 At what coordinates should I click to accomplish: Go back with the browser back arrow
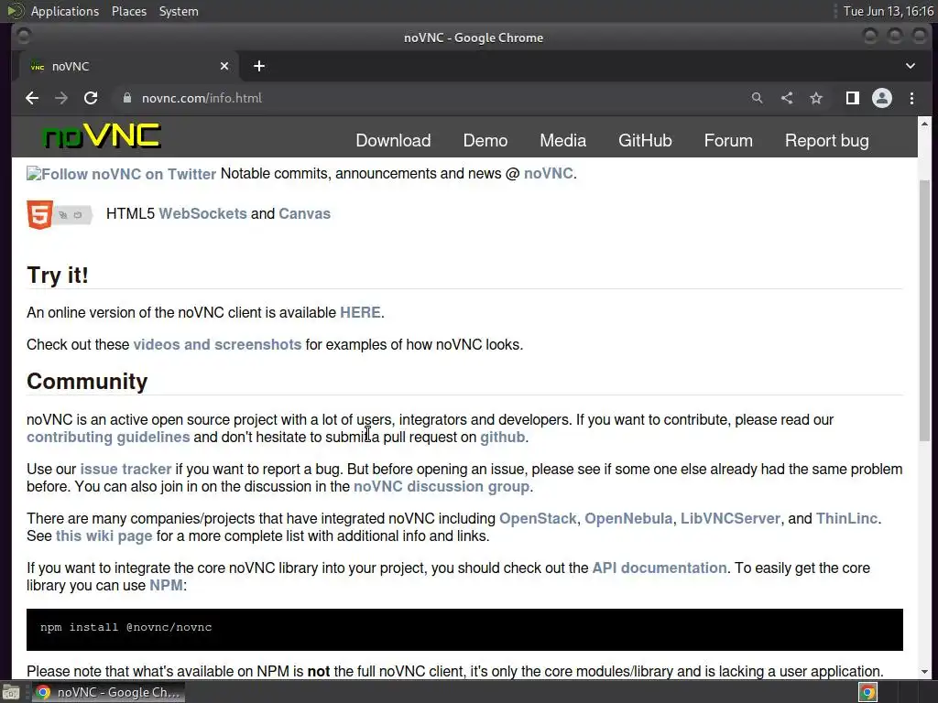[x=32, y=98]
